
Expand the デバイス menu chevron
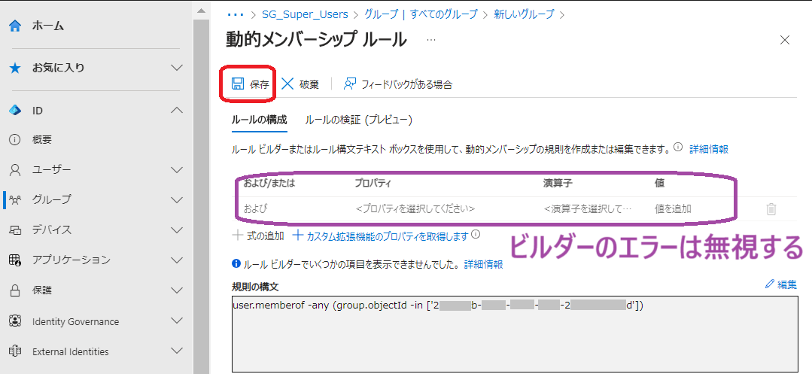click(x=177, y=230)
